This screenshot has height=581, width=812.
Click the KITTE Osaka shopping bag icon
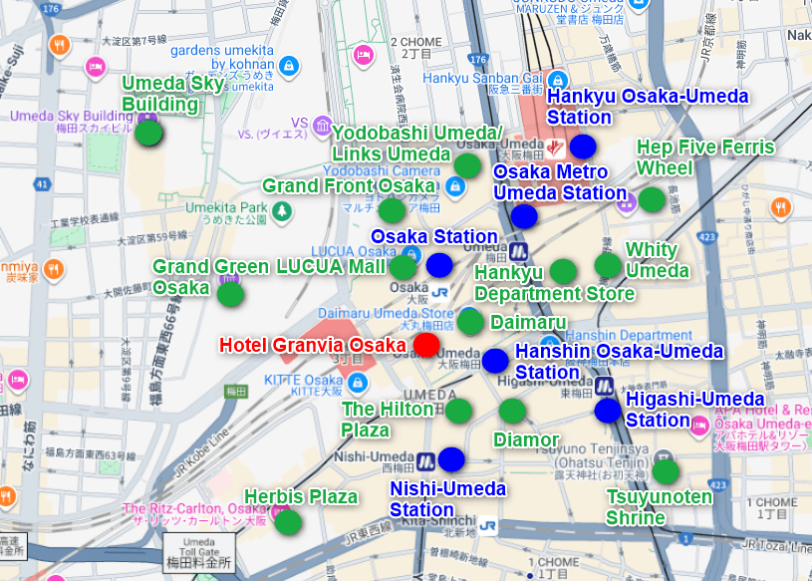pos(358,383)
